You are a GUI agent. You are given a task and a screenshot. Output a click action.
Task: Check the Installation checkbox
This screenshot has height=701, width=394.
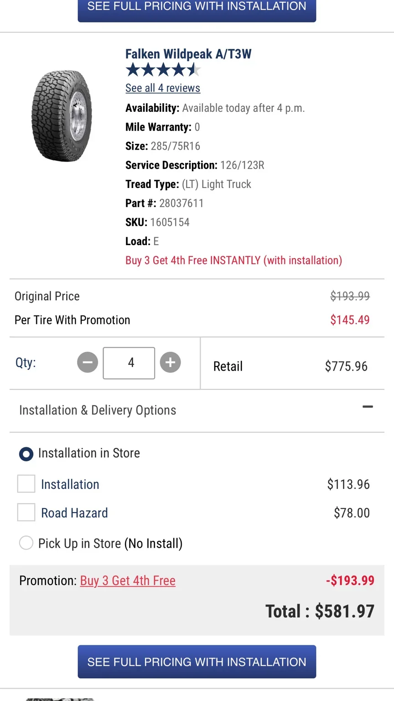[26, 484]
